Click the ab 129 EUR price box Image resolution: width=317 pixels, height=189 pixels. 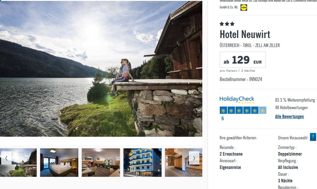coord(242,60)
